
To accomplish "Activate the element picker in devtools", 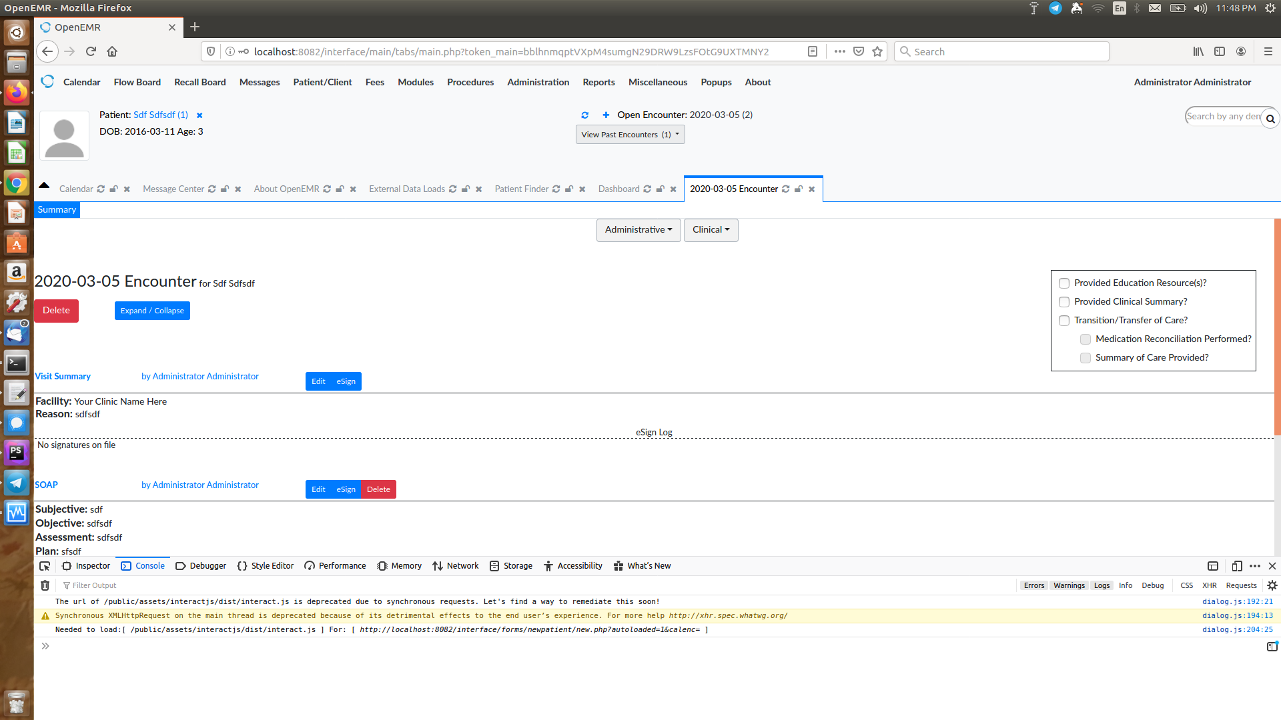I will coord(44,565).
